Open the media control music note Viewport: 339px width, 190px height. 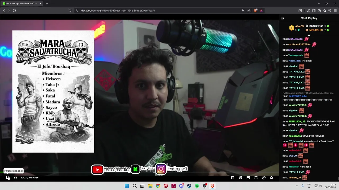309,11
